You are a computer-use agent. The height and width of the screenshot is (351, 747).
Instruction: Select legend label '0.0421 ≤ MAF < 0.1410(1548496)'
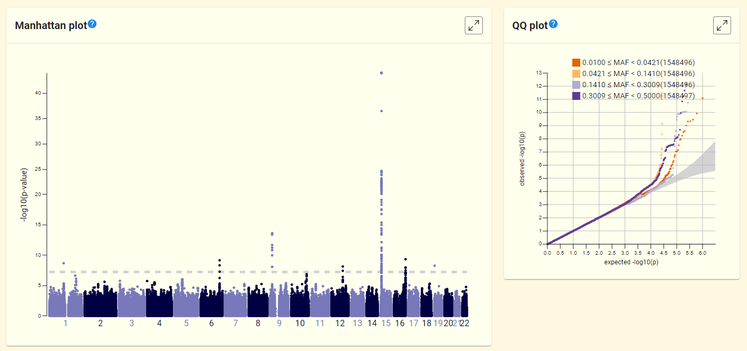click(638, 73)
